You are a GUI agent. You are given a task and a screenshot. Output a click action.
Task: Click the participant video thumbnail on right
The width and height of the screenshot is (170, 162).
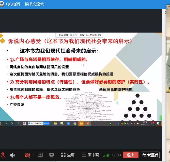(168, 76)
